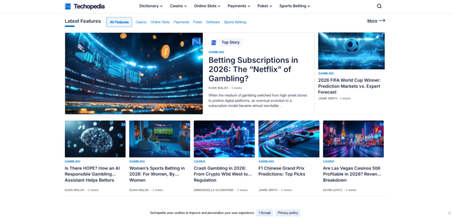Click the Top Story badge icon

[213, 43]
